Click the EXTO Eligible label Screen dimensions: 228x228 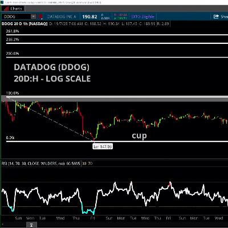click(142, 17)
